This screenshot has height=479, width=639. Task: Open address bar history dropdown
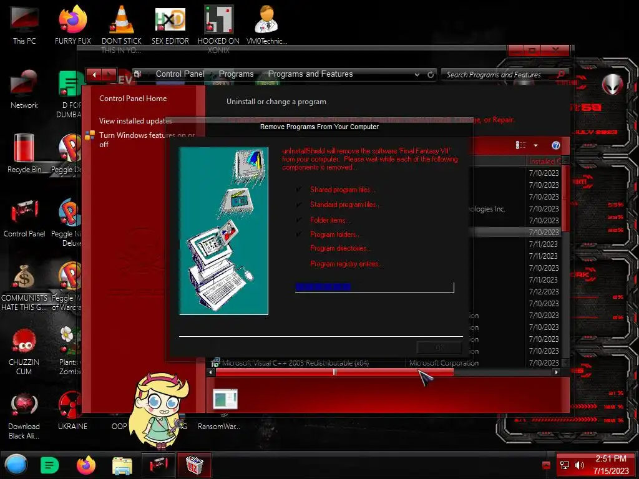(x=417, y=75)
